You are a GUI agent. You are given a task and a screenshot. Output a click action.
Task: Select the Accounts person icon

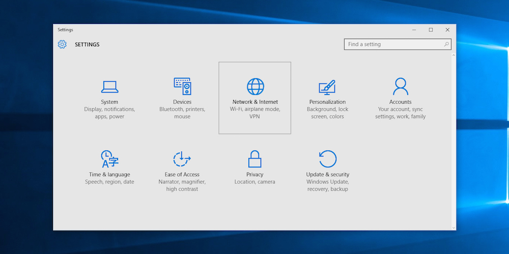[401, 87]
